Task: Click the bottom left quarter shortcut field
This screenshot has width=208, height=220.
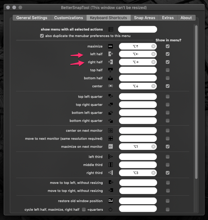Action: pos(138,113)
